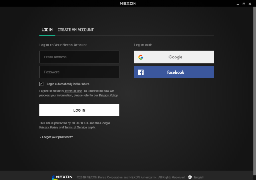Log in with Google button

(x=174, y=57)
